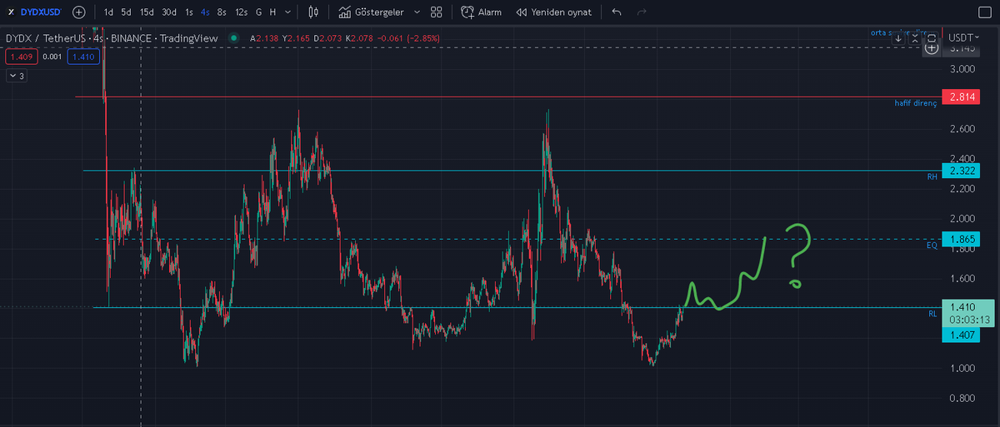Expand the collapsed indicators legend showing 3
1000x427 pixels.
tap(17, 76)
